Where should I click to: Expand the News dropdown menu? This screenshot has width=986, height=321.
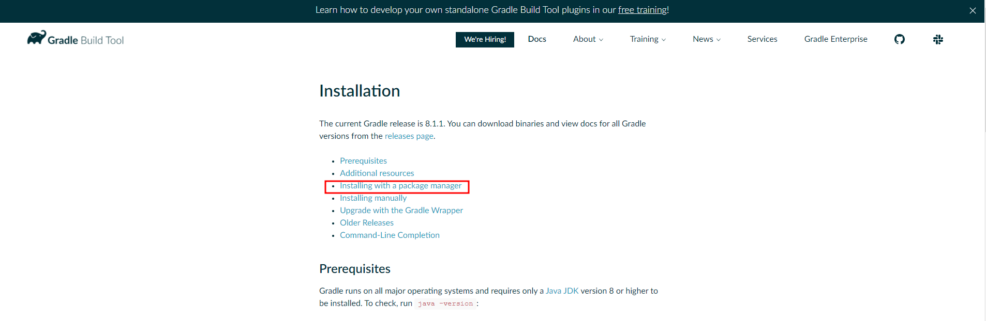click(x=707, y=39)
